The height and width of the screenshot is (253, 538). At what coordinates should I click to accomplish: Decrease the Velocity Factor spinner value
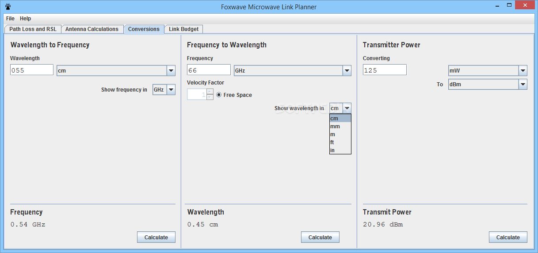click(210, 97)
